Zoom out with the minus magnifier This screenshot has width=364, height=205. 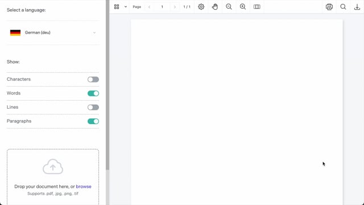click(229, 7)
